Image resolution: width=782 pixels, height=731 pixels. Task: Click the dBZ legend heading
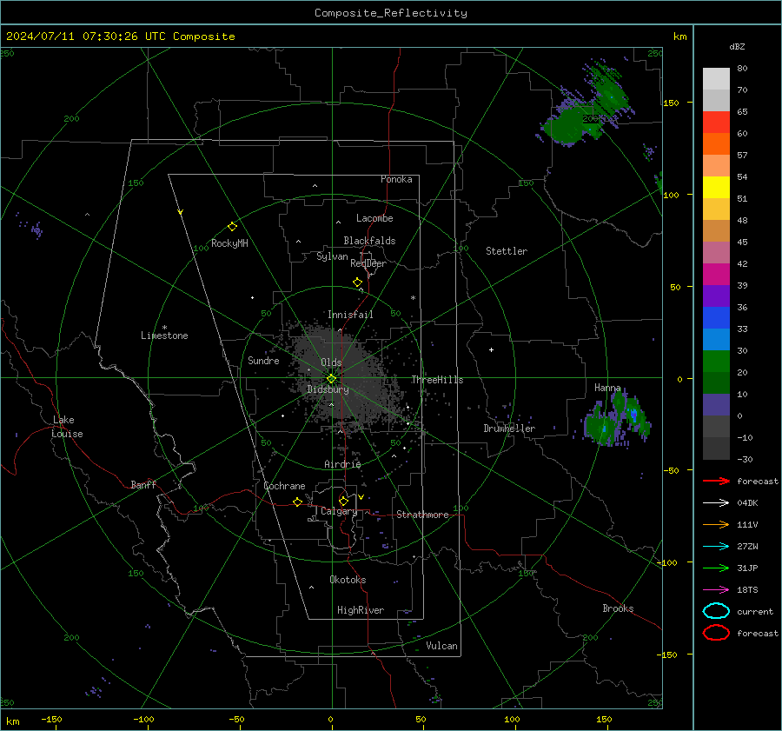pos(737,46)
